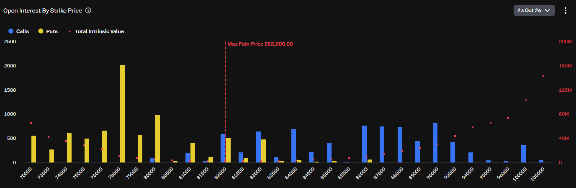576x188 pixels.
Task: Click the 78000 x-axis strike label
Action: [x=114, y=173]
